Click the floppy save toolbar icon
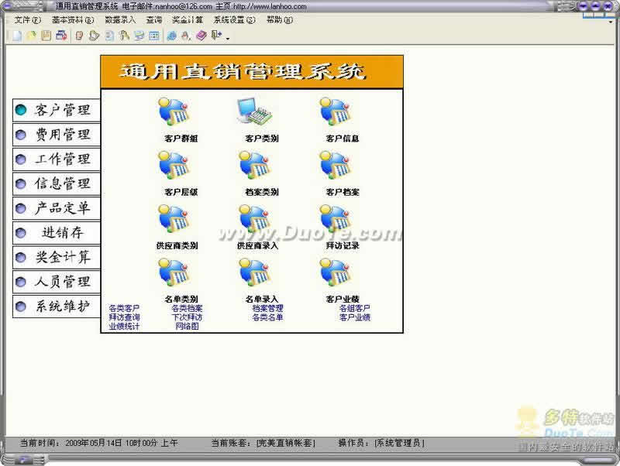The width and height of the screenshot is (620, 466). (46, 36)
